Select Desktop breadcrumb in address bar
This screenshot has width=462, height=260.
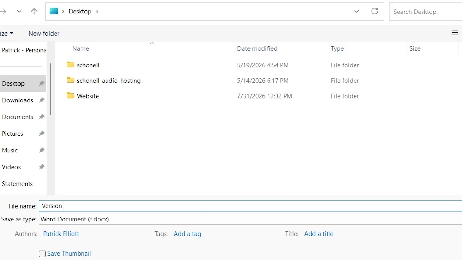[80, 11]
